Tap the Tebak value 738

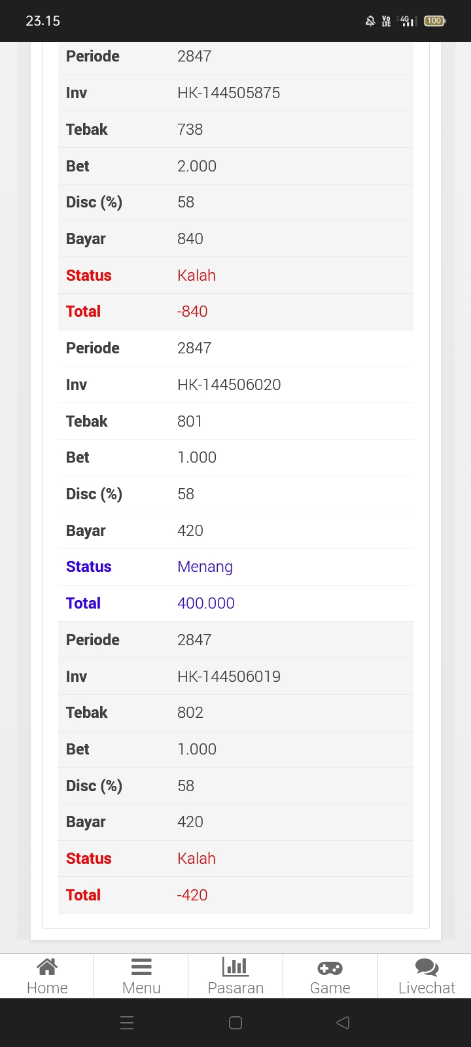pos(190,130)
